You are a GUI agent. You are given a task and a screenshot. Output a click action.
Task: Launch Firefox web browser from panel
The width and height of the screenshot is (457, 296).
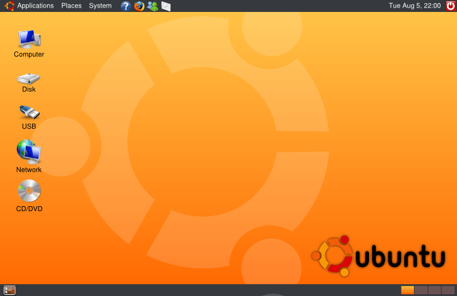click(139, 6)
